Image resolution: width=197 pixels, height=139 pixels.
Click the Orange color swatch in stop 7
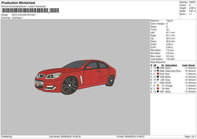158,86
